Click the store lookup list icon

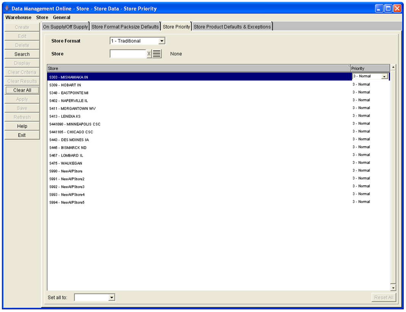[x=157, y=54]
